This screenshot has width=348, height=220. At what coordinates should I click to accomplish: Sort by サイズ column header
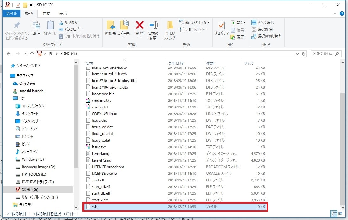[248, 63]
